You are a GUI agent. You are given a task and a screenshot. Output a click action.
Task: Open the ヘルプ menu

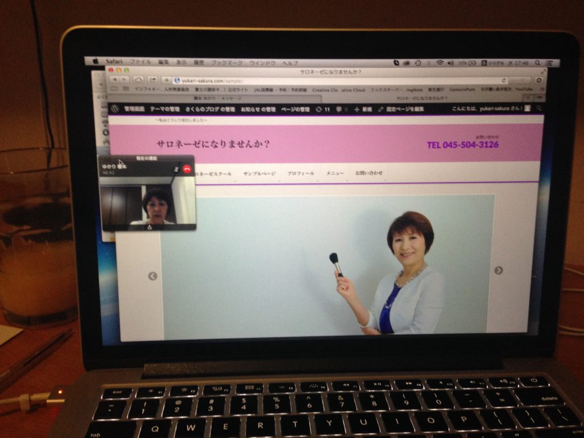[x=290, y=63]
